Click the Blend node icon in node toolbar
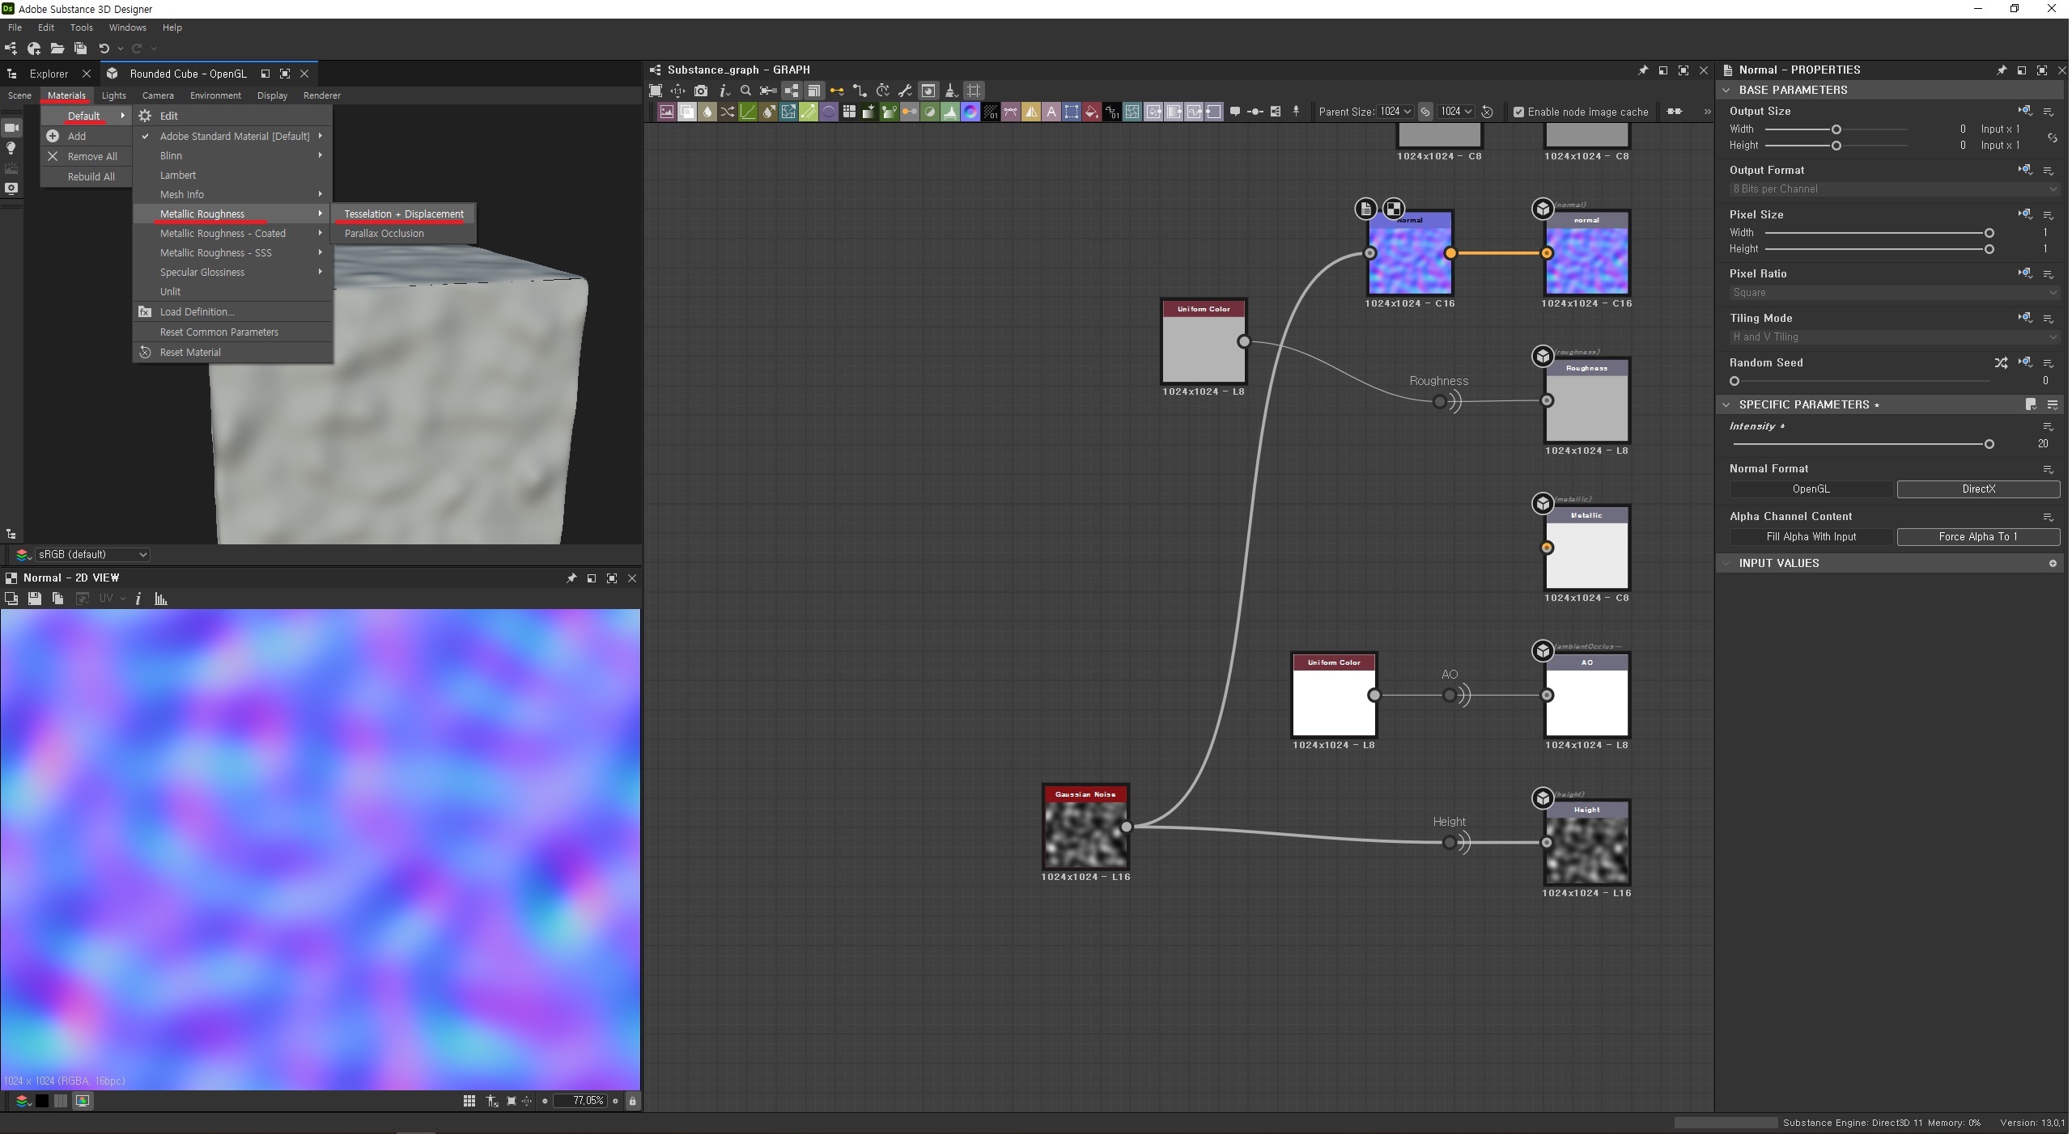2072x1134 pixels. coord(686,112)
